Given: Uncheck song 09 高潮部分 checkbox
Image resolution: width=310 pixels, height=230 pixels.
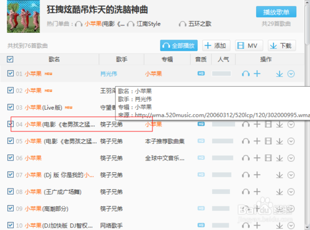Looking at the screenshot, I should [11, 208].
